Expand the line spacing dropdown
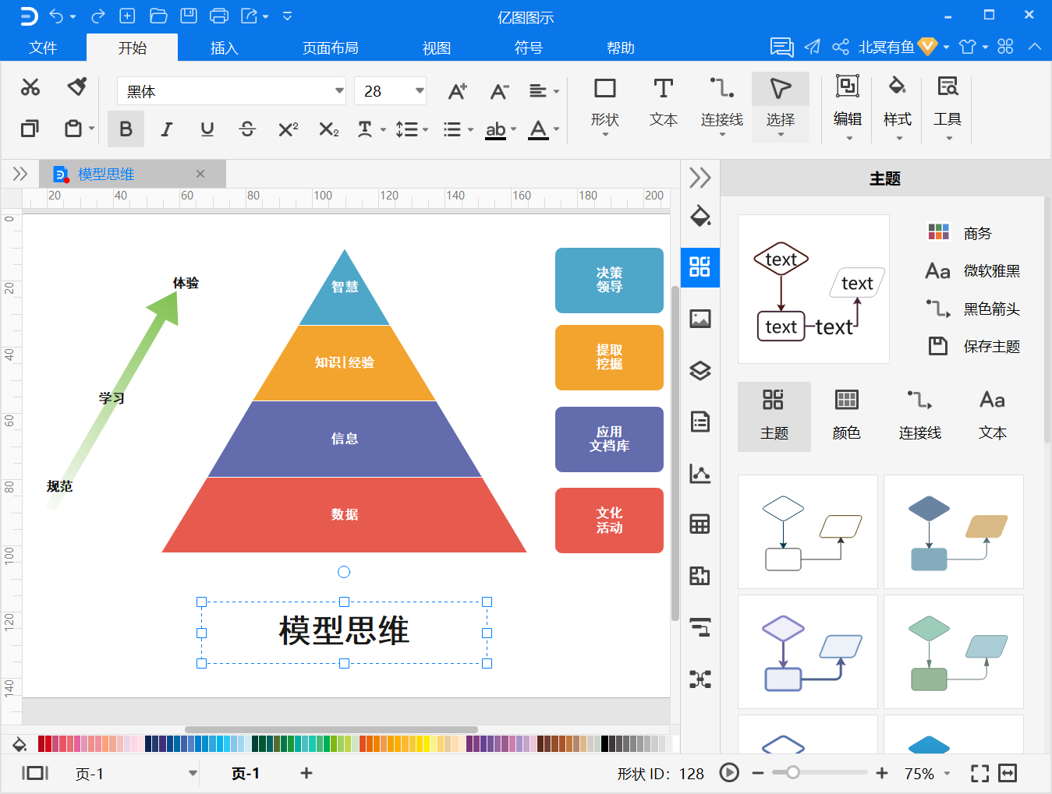Image resolution: width=1052 pixels, height=794 pixels. 424,130
